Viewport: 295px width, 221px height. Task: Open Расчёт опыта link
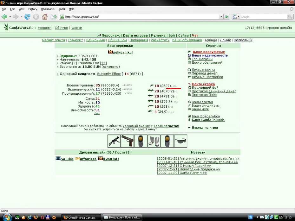(x=53, y=40)
